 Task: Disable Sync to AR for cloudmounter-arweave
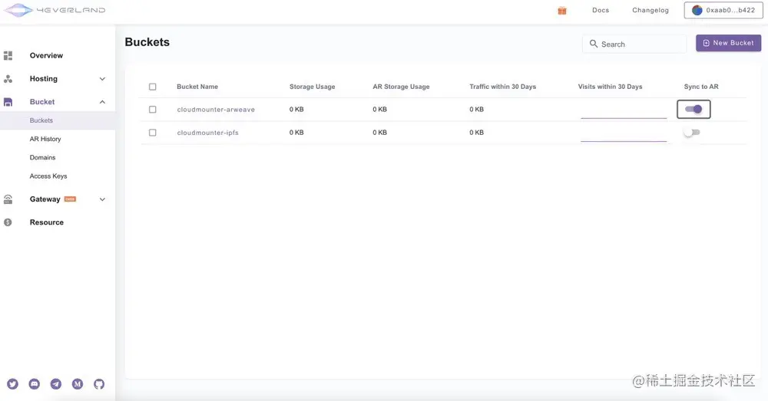(694, 109)
